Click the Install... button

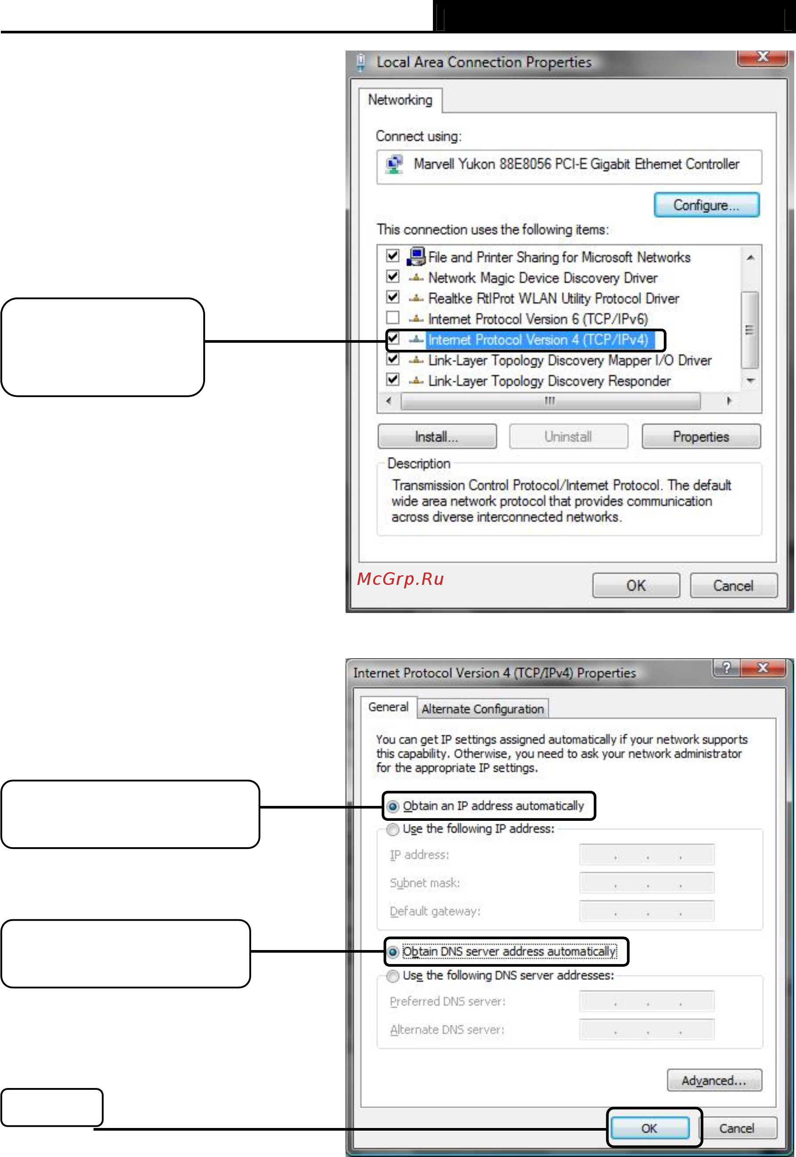(437, 437)
